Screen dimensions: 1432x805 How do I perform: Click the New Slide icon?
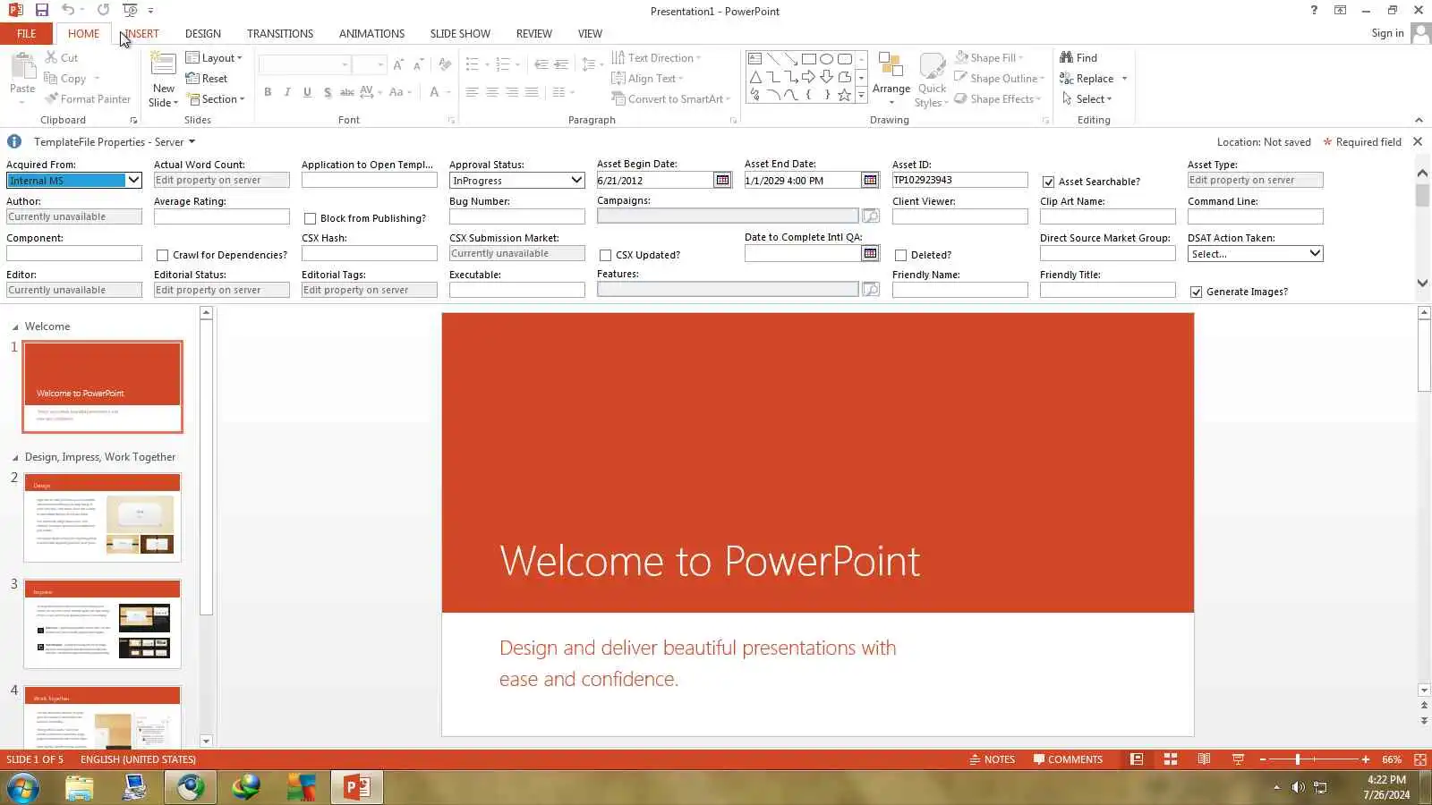pos(163,64)
